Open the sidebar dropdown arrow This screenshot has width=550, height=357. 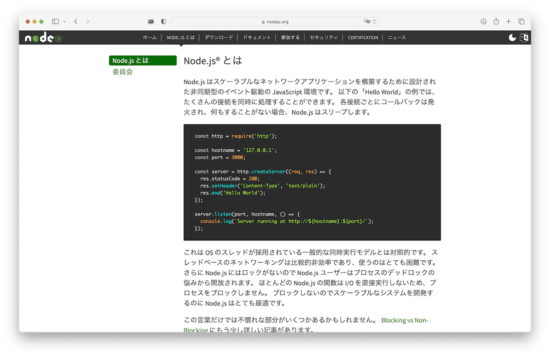64,21
